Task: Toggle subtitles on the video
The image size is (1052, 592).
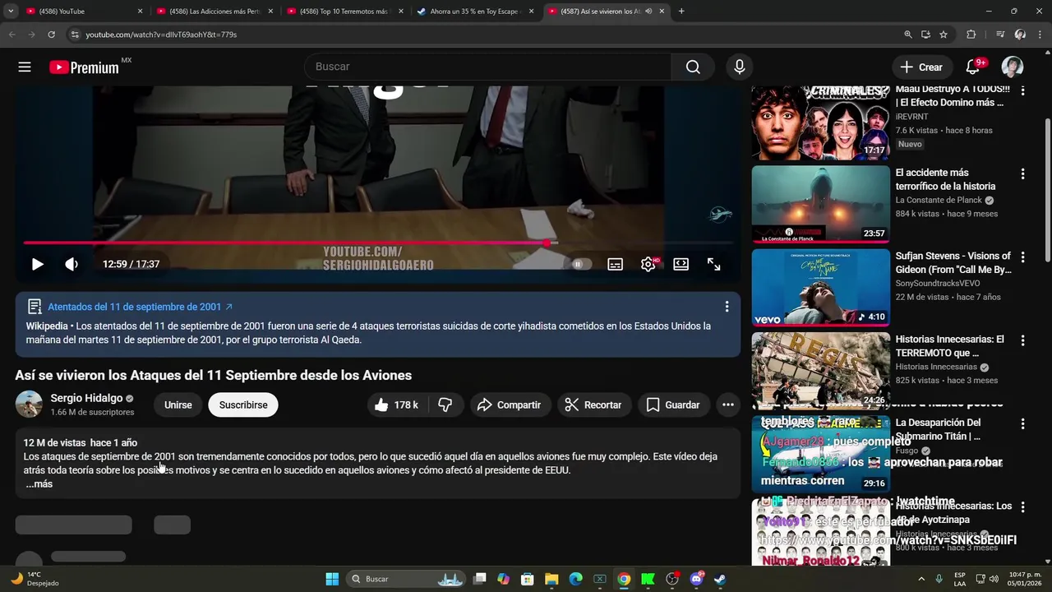Action: [x=615, y=264]
